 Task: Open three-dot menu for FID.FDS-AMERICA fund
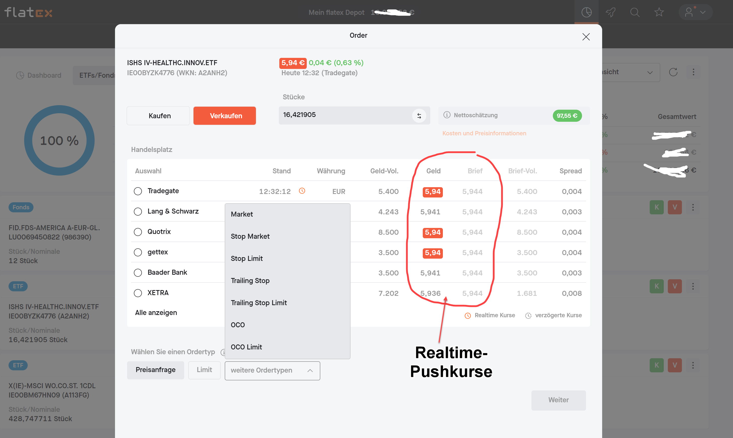click(x=693, y=207)
